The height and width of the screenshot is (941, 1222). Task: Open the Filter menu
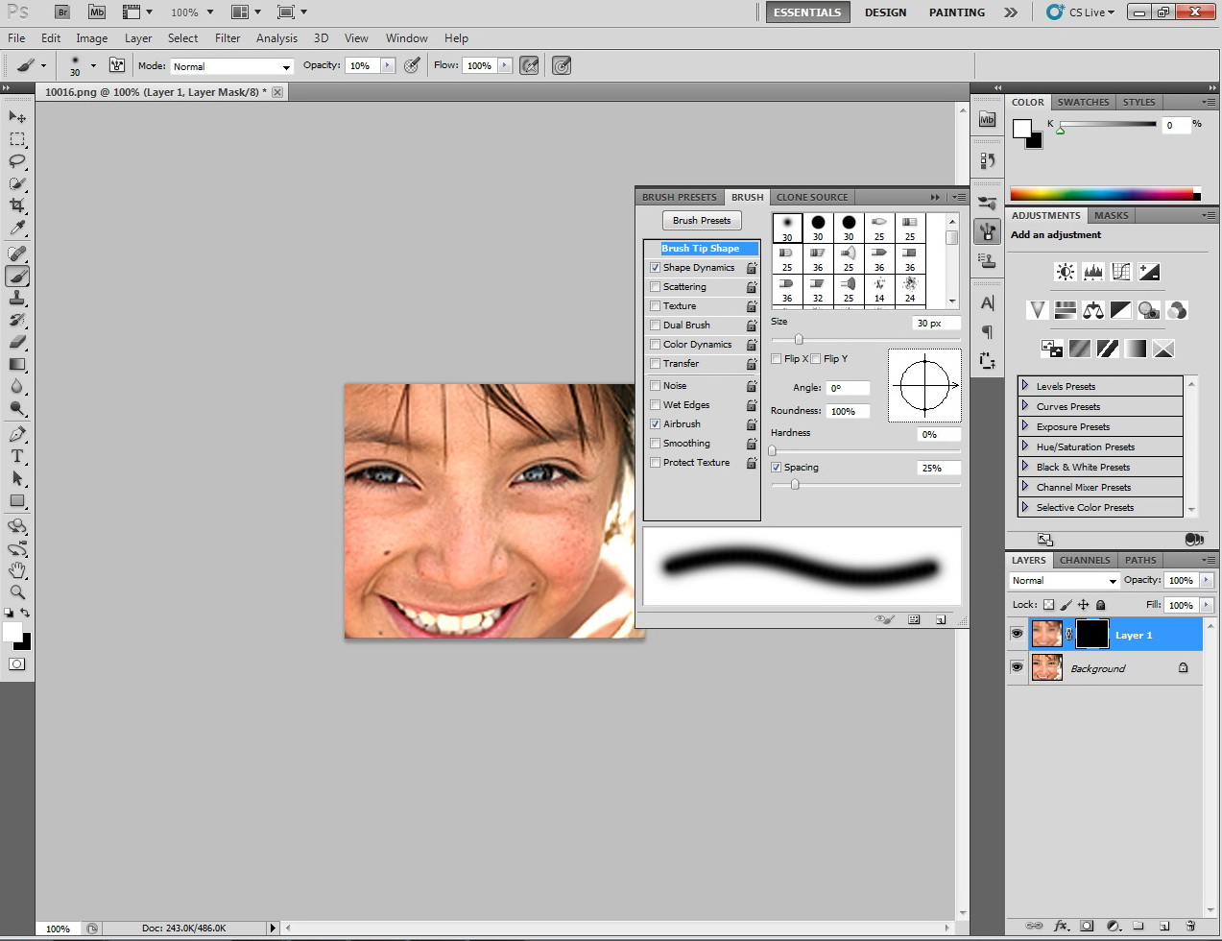click(228, 38)
